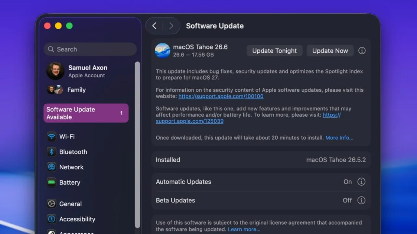Select Software Update Available in sidebar
The image size is (417, 234).
point(86,113)
